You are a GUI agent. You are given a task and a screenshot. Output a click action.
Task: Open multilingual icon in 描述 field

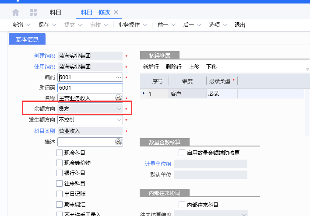[119, 142]
